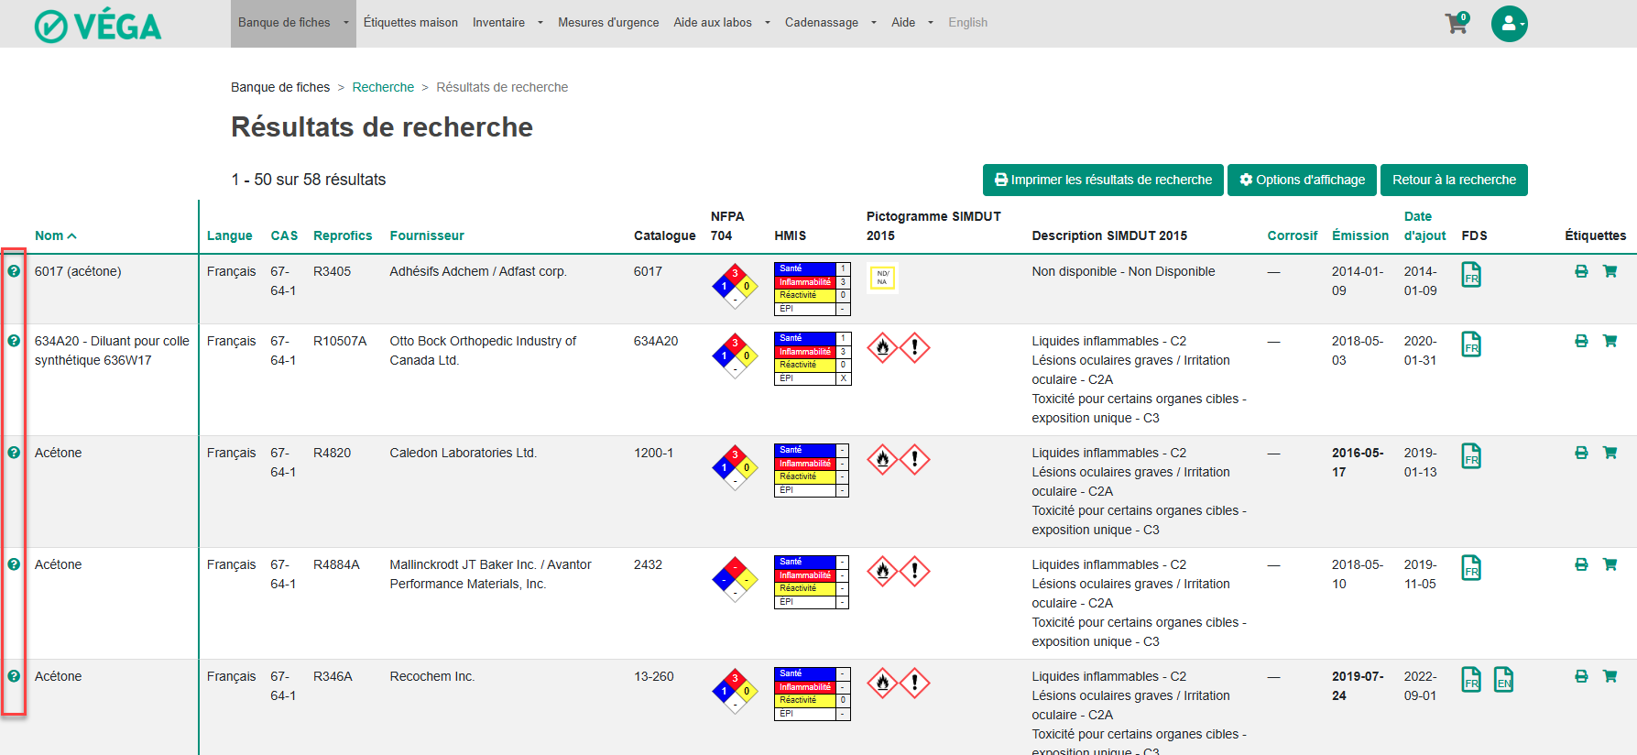The height and width of the screenshot is (755, 1637).
Task: Sort results by the Nom column
Action: 55,235
